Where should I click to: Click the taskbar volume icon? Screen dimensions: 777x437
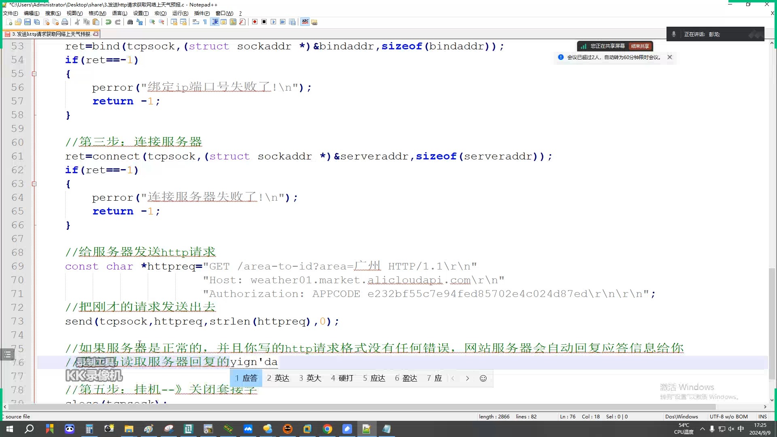[x=731, y=429]
